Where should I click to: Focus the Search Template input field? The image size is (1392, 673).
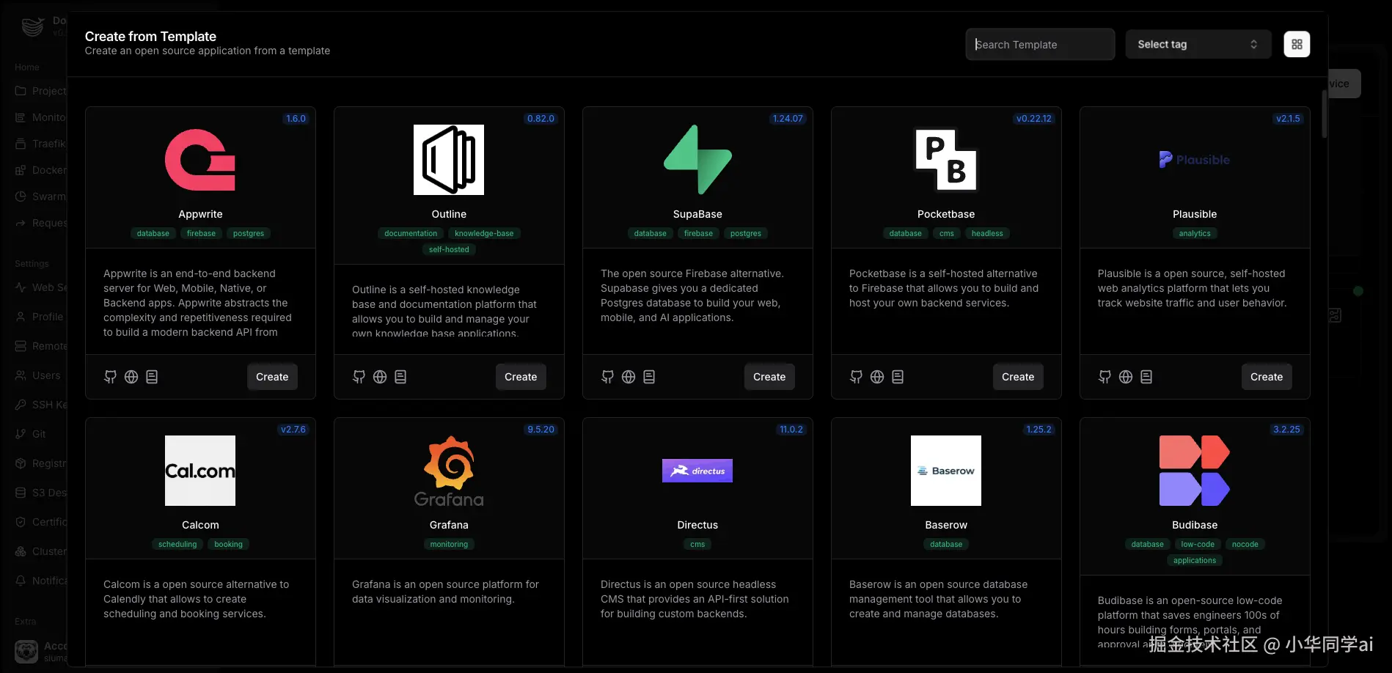point(1040,44)
